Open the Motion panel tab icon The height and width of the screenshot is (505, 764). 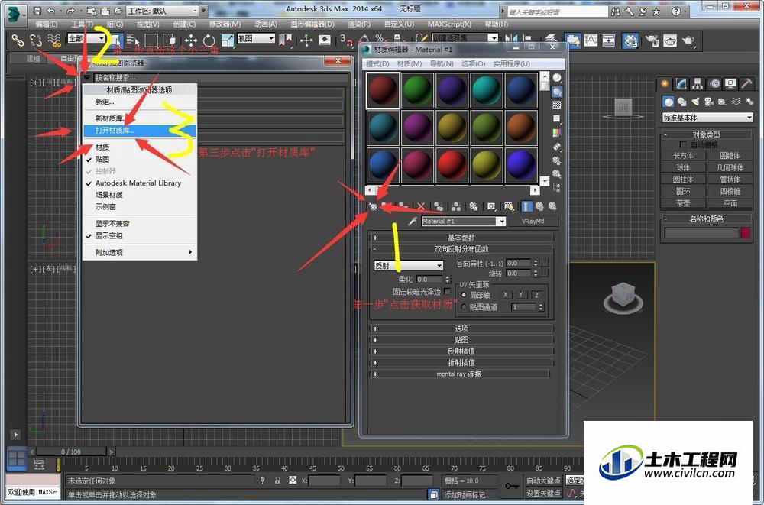[x=714, y=83]
